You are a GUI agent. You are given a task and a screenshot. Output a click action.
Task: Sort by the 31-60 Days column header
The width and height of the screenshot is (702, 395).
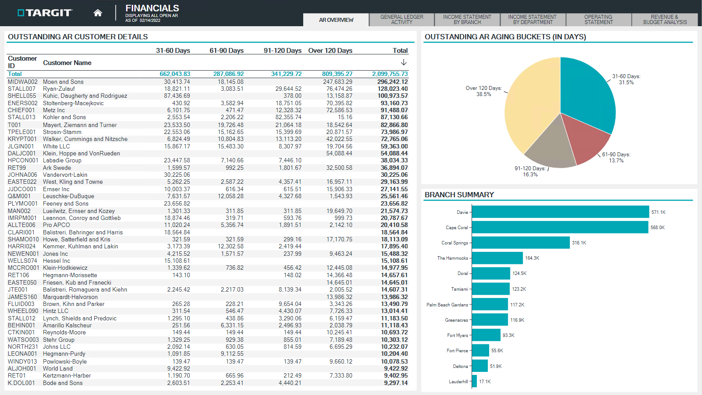coord(173,51)
